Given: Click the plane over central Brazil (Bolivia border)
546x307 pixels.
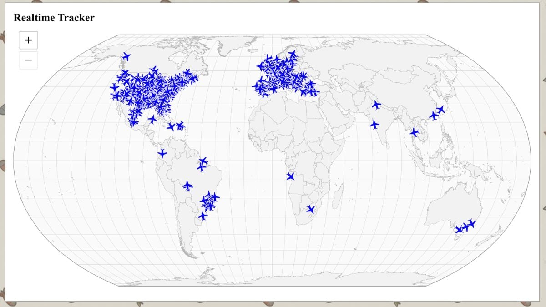Looking at the screenshot, I should (x=187, y=186).
